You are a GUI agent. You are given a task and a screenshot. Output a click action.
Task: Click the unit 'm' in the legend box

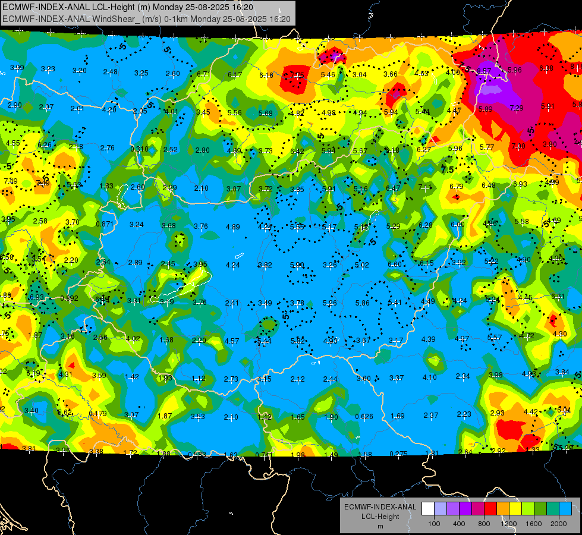coord(380,526)
